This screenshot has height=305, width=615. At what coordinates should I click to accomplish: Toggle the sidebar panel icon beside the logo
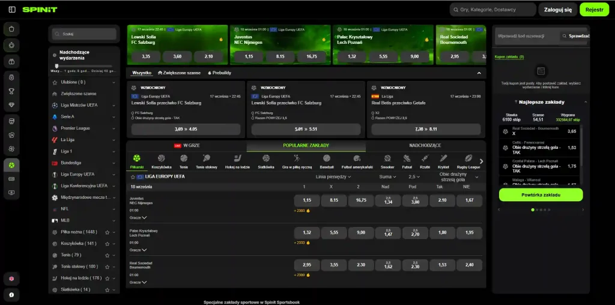[12, 10]
